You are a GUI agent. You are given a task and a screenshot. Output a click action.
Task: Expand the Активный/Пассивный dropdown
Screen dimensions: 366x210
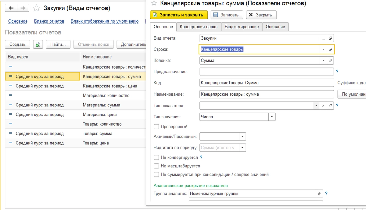pos(242,137)
